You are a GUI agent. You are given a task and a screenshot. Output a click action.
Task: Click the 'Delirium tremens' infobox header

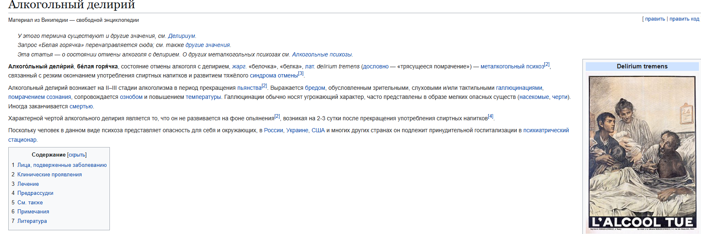[642, 66]
